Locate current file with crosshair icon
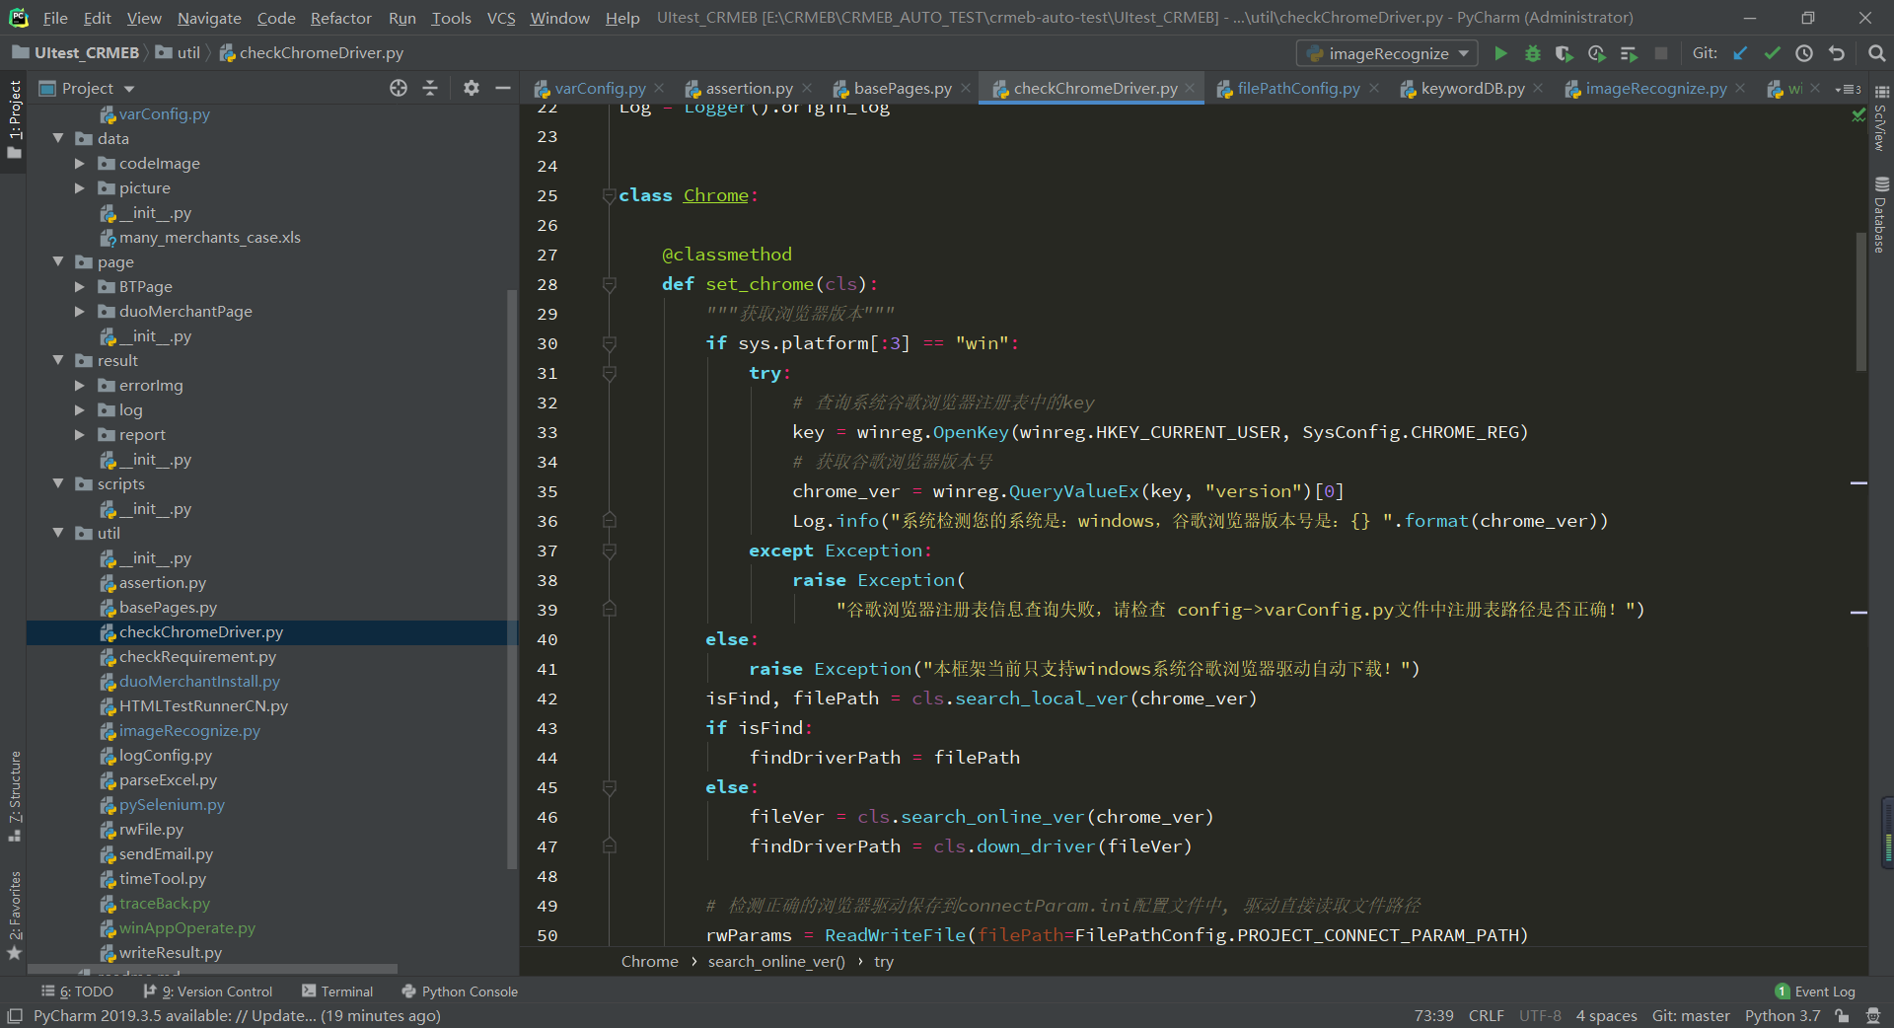This screenshot has width=1894, height=1028. (x=398, y=88)
